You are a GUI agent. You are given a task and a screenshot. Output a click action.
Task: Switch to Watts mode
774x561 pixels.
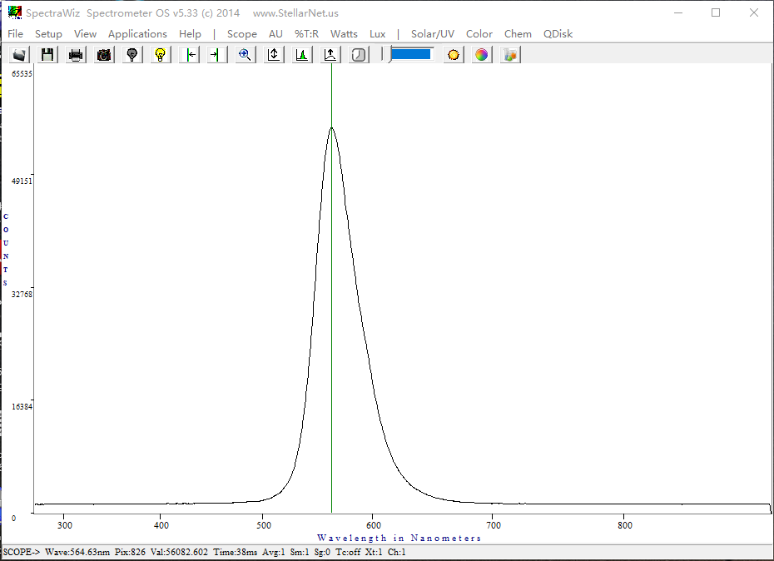(x=344, y=34)
